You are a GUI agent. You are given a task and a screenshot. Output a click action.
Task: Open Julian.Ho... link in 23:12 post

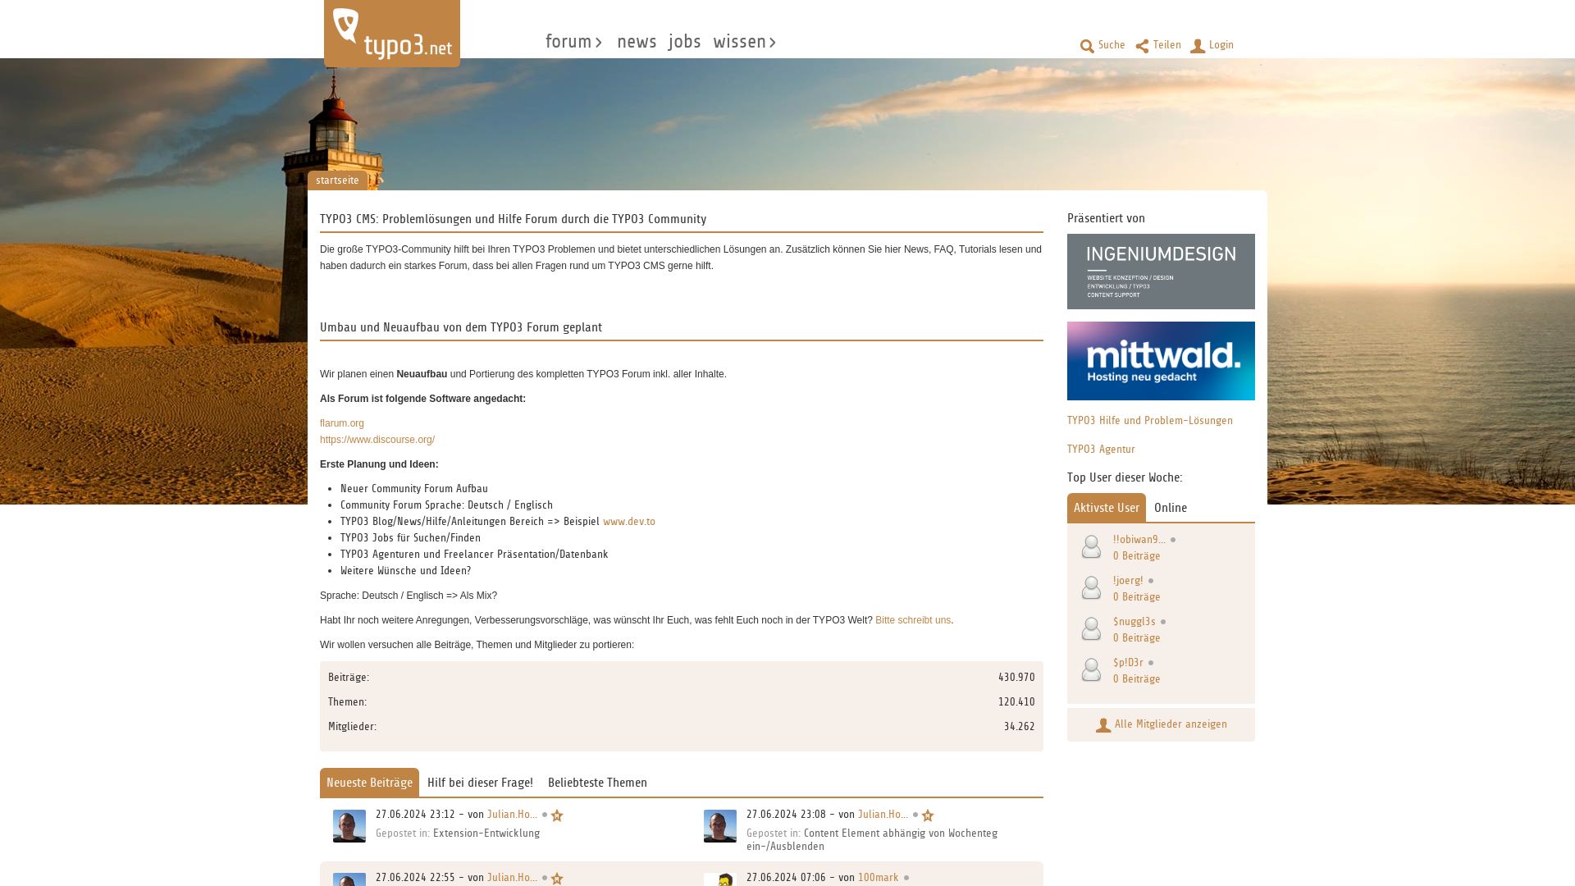coord(513,815)
